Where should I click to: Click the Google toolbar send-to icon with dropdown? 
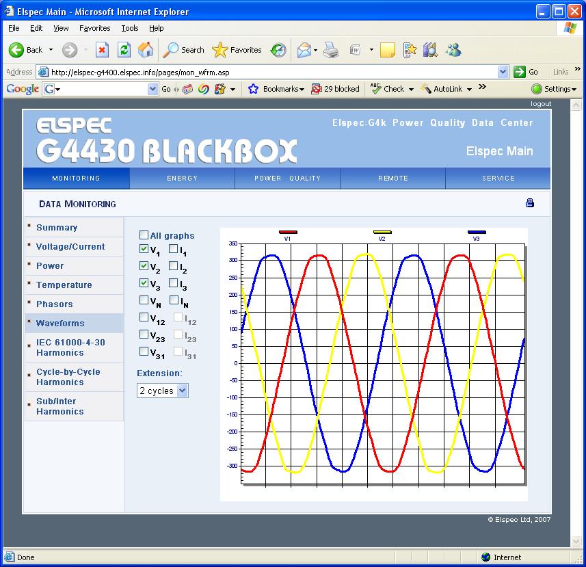pos(219,89)
